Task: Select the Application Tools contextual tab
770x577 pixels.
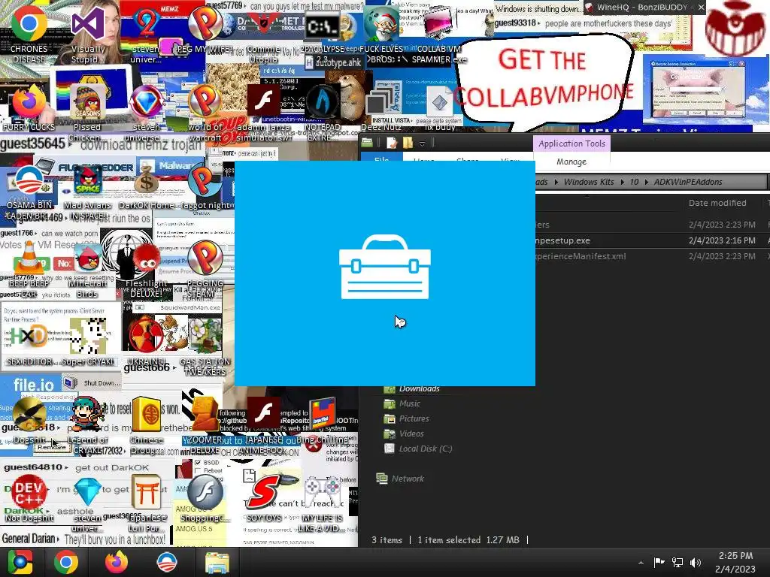Action: point(571,143)
